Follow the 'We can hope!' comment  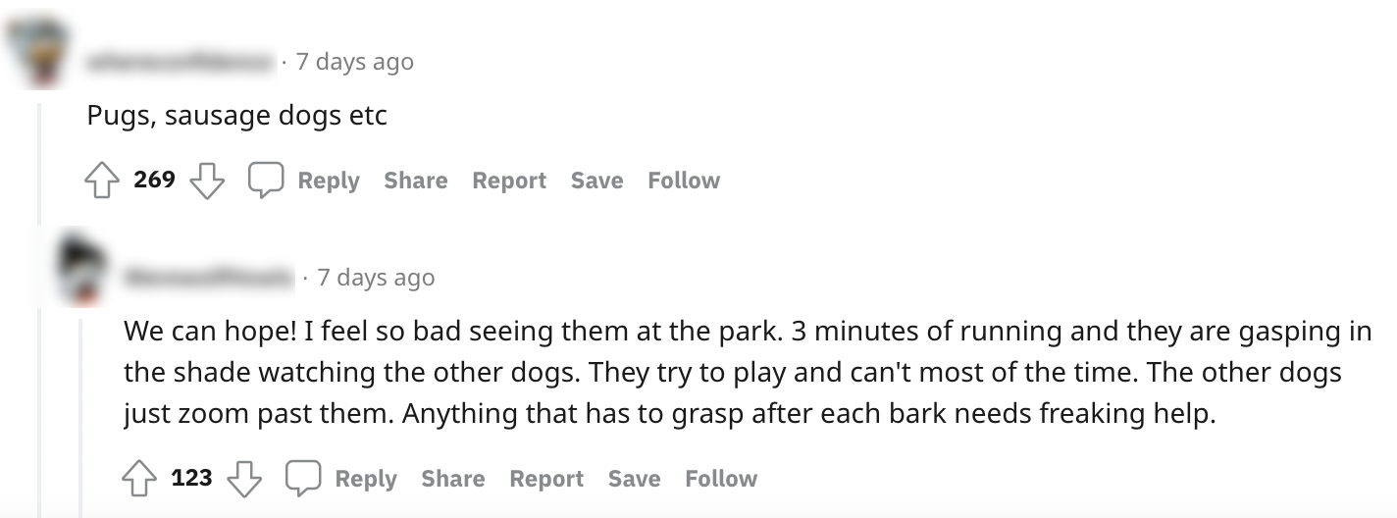[721, 479]
